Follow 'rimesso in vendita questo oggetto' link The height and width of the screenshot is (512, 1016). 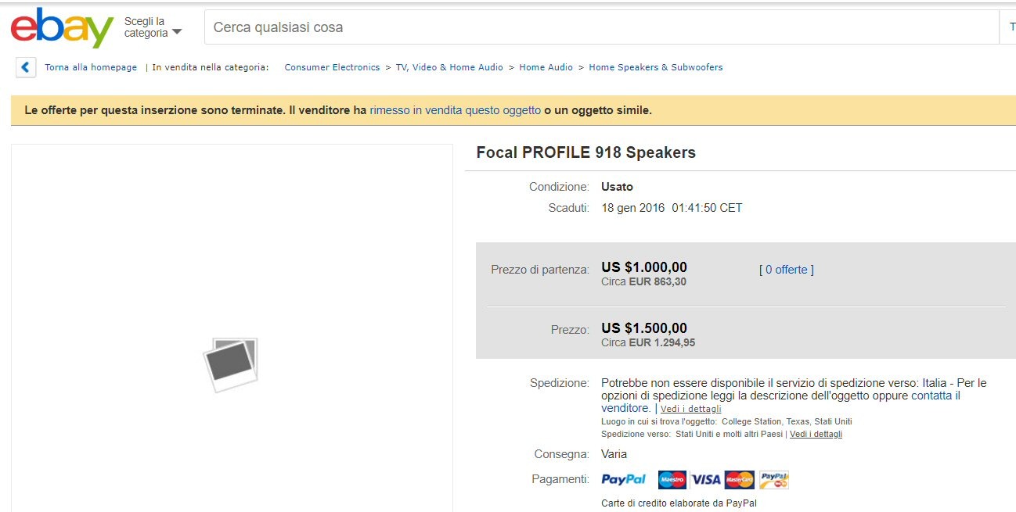455,110
